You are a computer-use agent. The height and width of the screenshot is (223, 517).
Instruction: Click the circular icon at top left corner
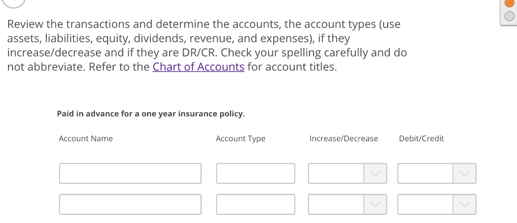[14, 3]
